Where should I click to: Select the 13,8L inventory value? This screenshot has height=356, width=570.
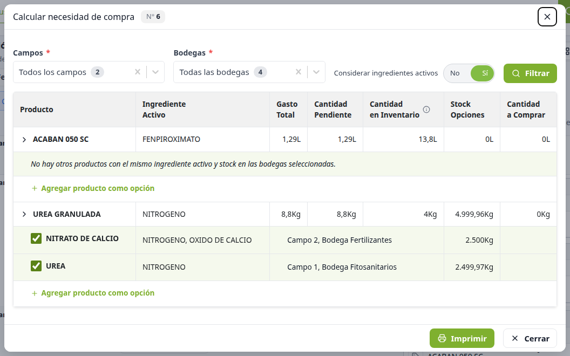[x=427, y=139]
